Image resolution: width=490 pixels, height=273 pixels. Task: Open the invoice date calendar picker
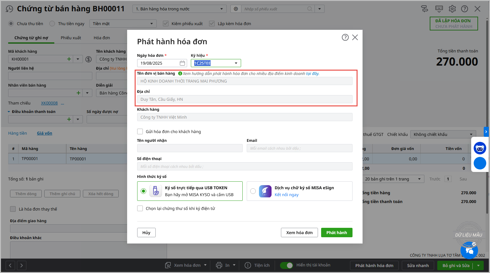(182, 63)
